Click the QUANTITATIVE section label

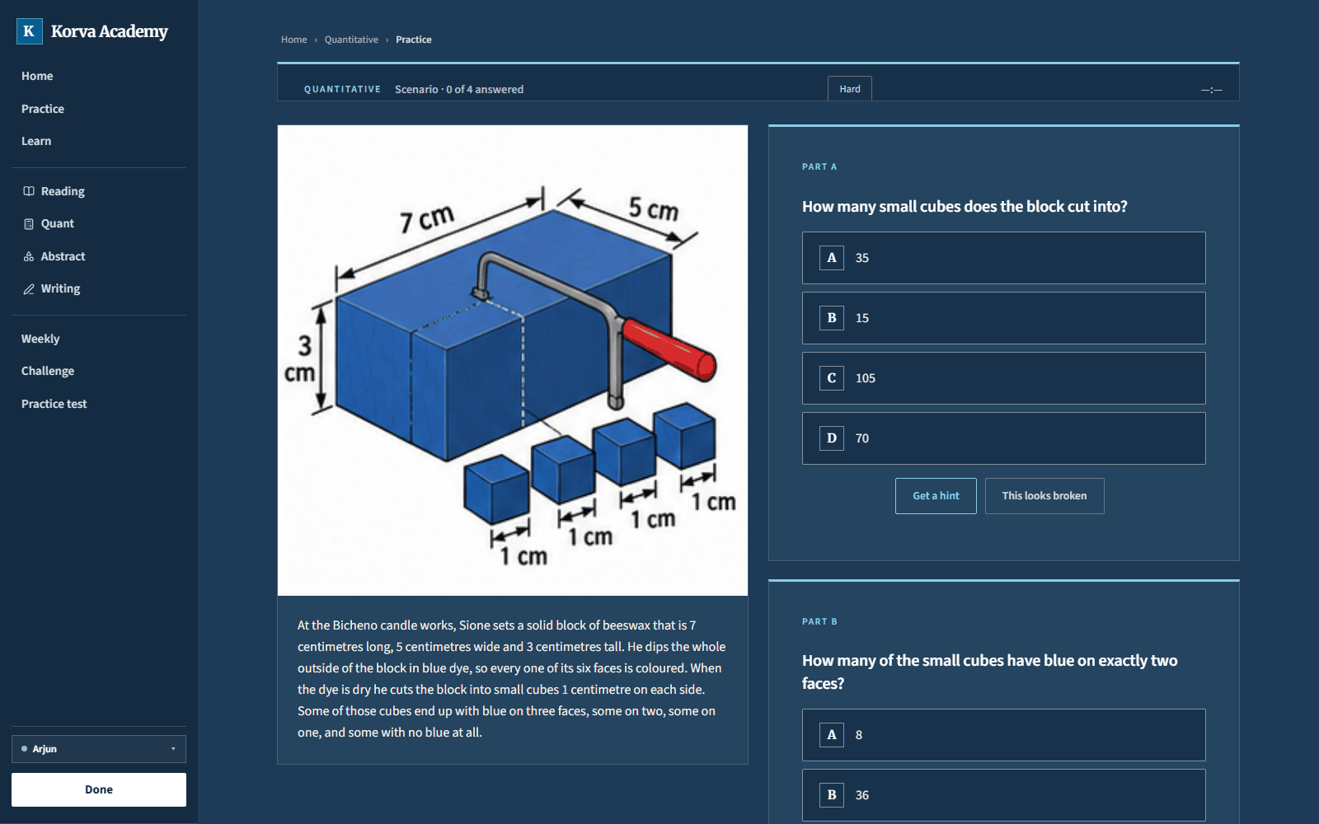tap(343, 89)
